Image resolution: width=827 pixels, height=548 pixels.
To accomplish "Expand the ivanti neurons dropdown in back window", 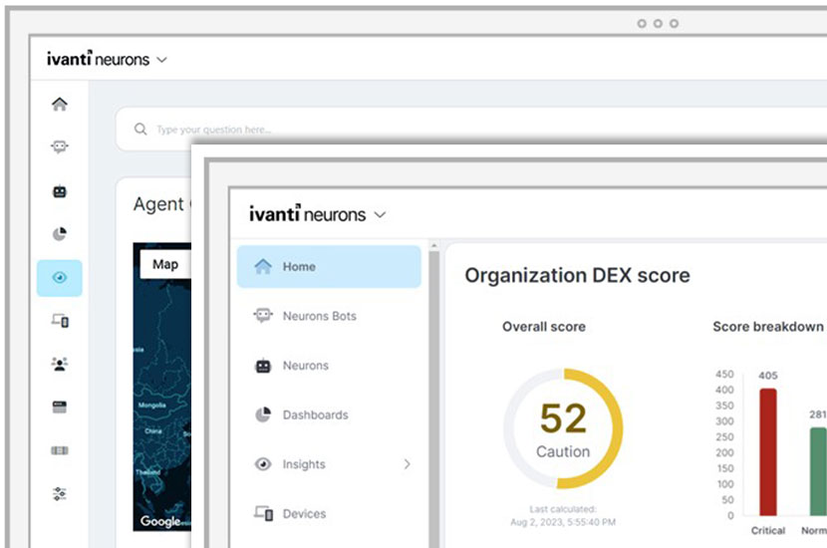I will [162, 60].
